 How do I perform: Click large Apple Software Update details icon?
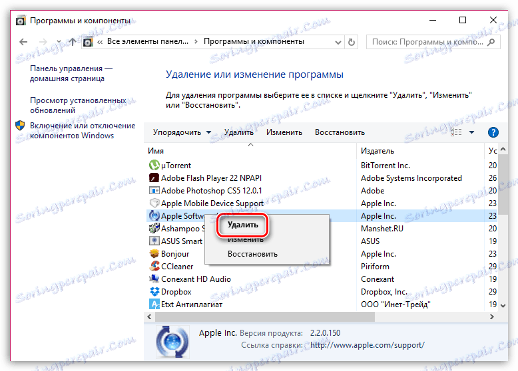[172, 341]
